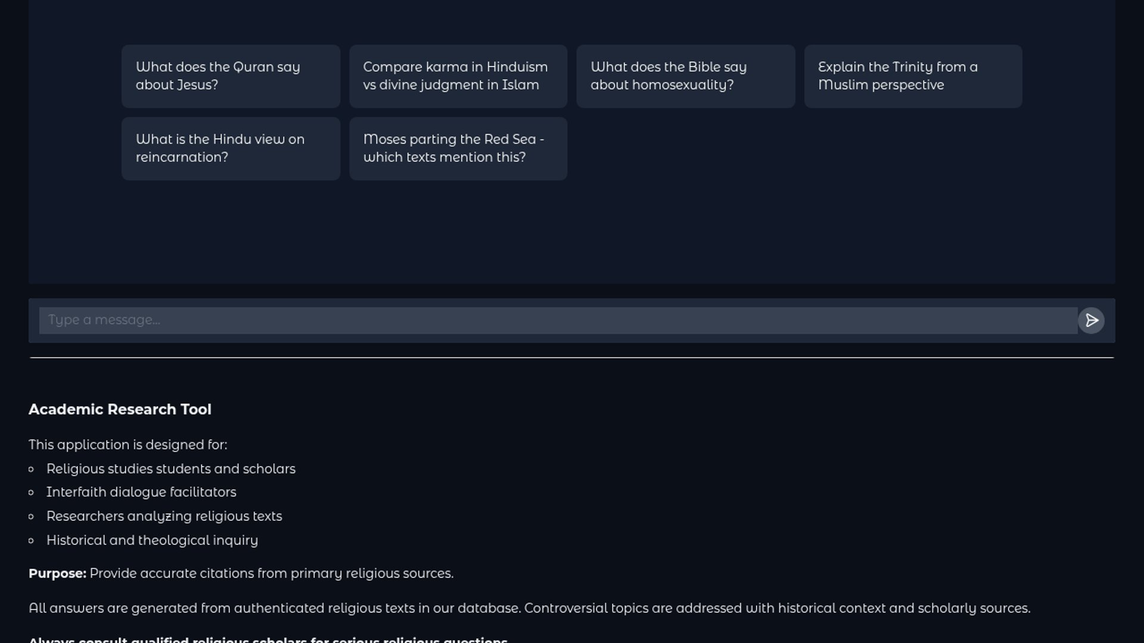Screen dimensions: 1144x643
Task: Click the 'Religious studies students and scholars' bullet
Action: 170,469
